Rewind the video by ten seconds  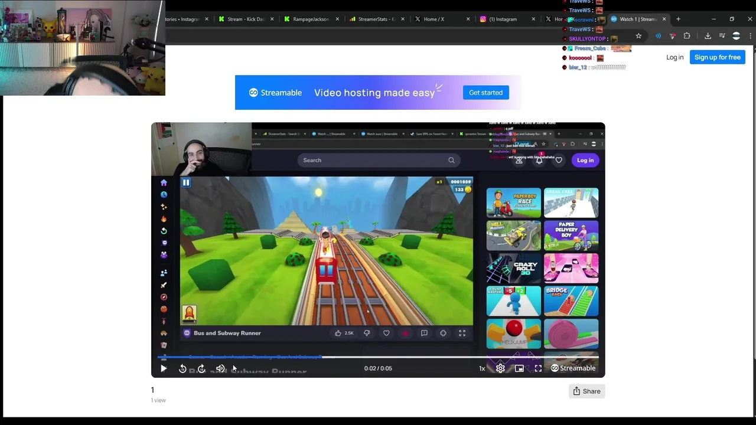pyautogui.click(x=183, y=368)
